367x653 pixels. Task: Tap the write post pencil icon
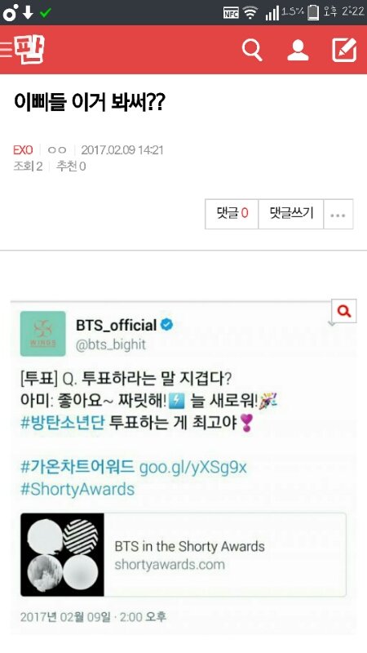pyautogui.click(x=344, y=50)
